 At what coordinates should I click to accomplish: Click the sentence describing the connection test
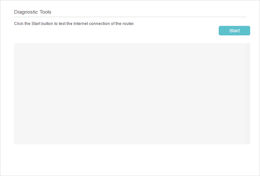pos(74,24)
